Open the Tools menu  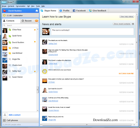tap(38, 6)
